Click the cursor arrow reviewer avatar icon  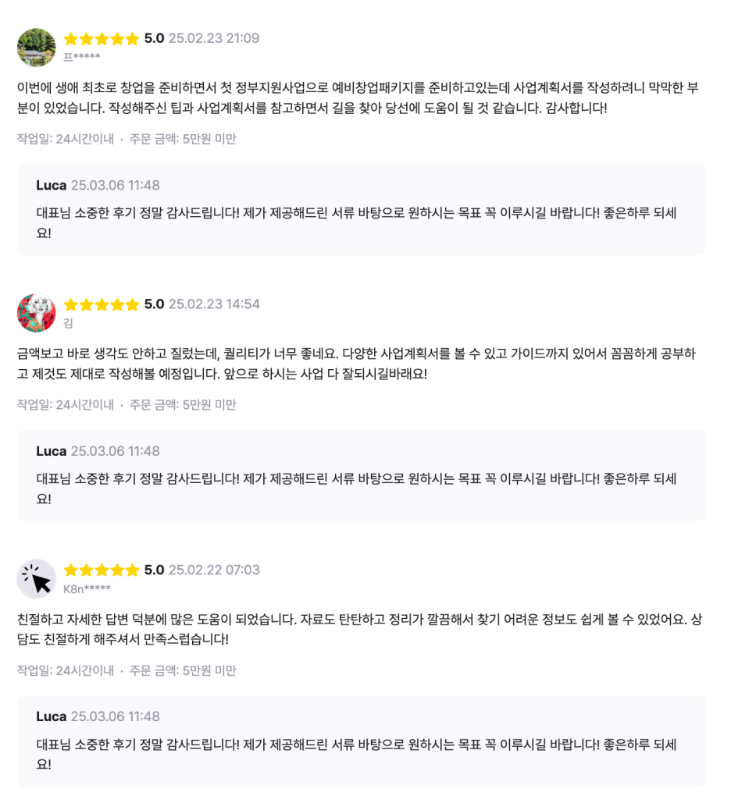click(36, 579)
